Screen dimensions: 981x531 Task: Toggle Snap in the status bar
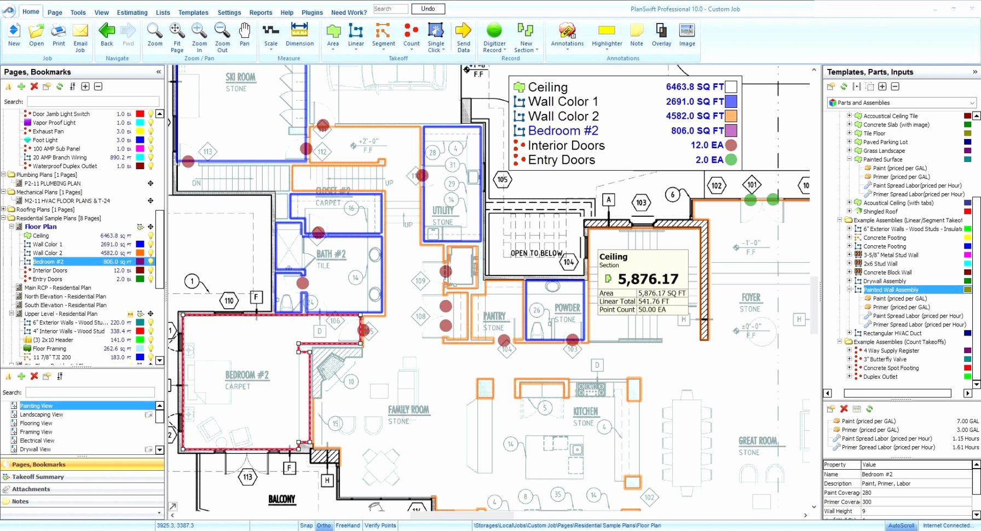pyautogui.click(x=306, y=526)
